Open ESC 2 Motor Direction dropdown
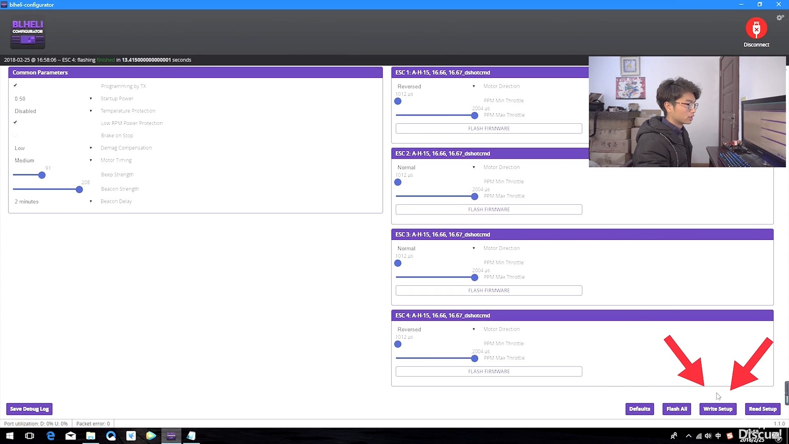Viewport: 789px width, 444px height. pyautogui.click(x=436, y=167)
